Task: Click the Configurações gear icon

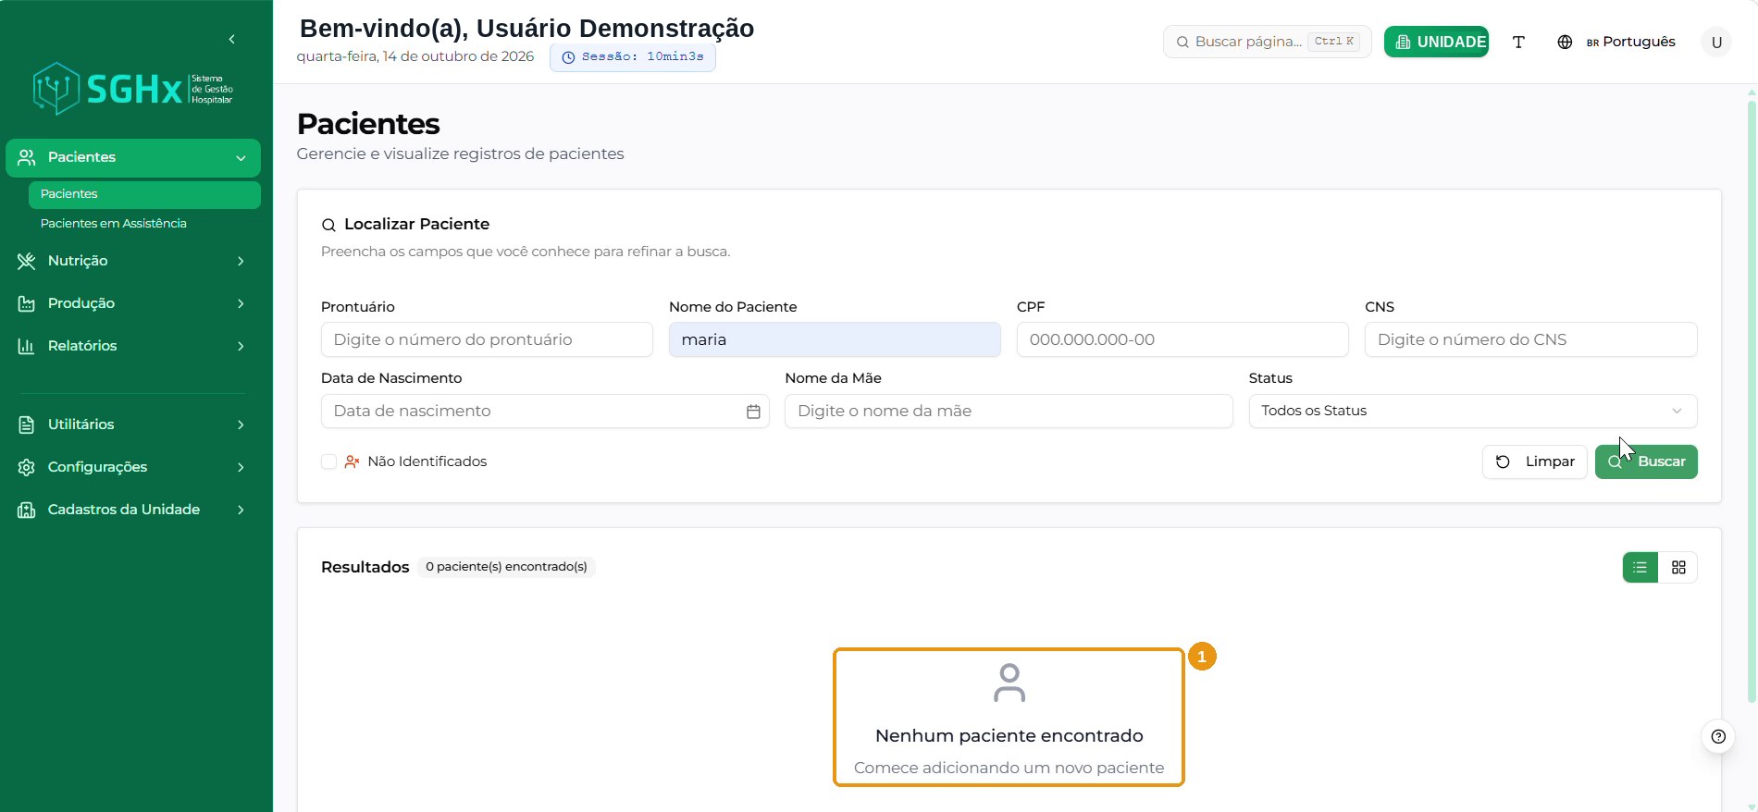Action: [27, 467]
